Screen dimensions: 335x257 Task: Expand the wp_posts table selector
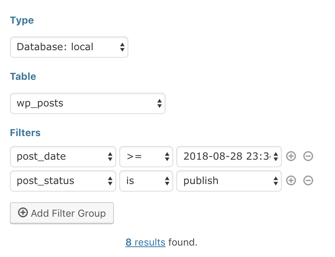87,103
